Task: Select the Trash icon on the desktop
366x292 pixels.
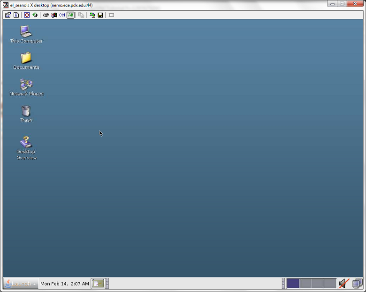Action: coord(26,114)
